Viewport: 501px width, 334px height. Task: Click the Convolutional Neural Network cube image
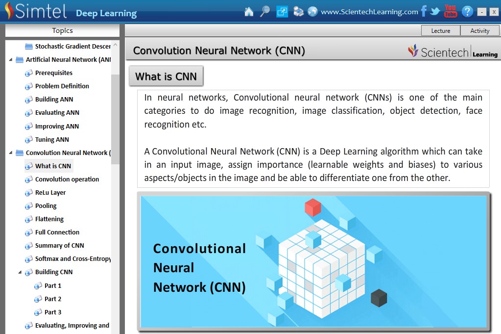[314, 261]
